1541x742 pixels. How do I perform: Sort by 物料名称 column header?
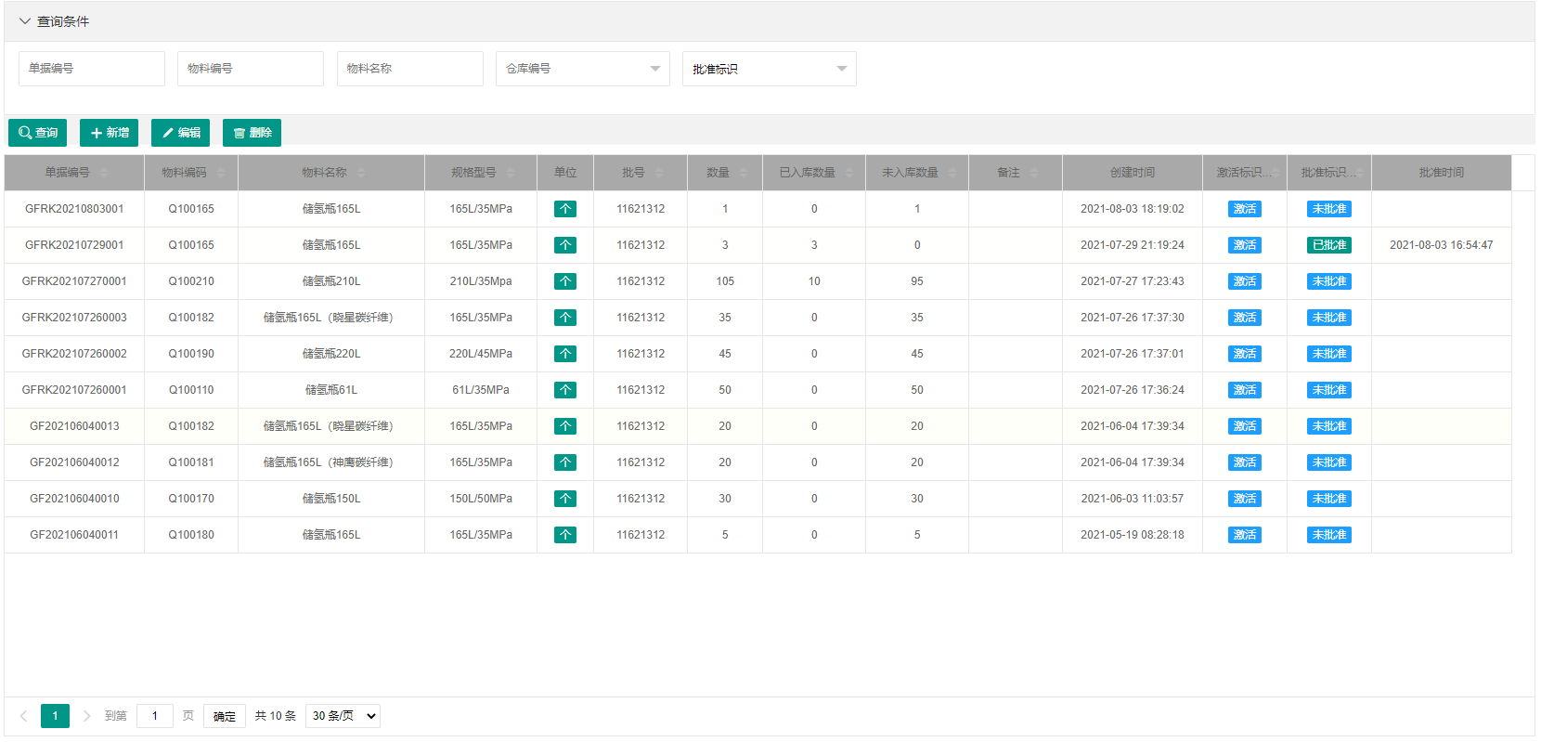[x=331, y=173]
